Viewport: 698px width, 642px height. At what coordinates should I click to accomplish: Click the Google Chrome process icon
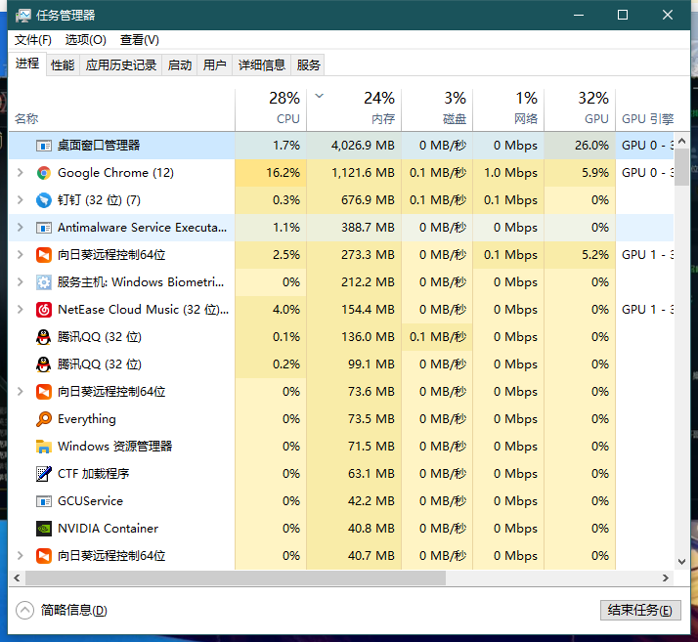[44, 173]
